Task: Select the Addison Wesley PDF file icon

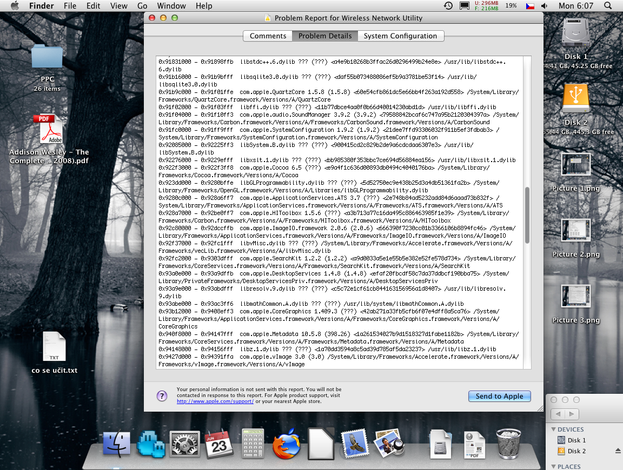Action: point(50,129)
